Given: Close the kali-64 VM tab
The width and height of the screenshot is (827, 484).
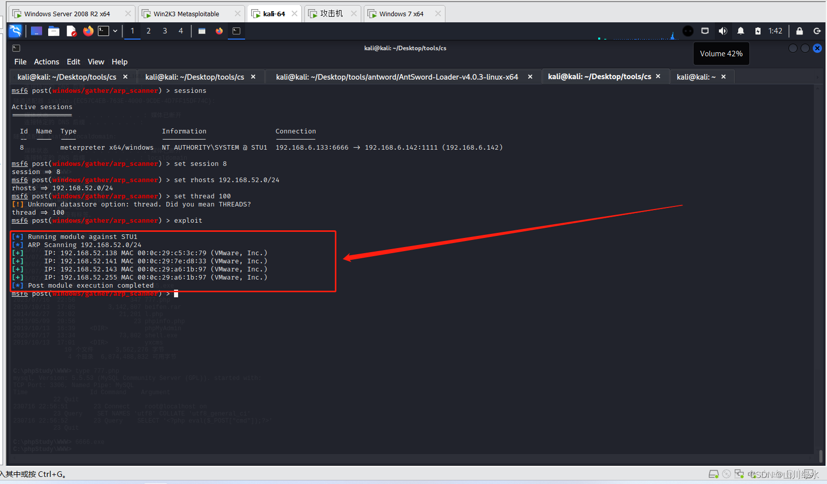Looking at the screenshot, I should 294,14.
